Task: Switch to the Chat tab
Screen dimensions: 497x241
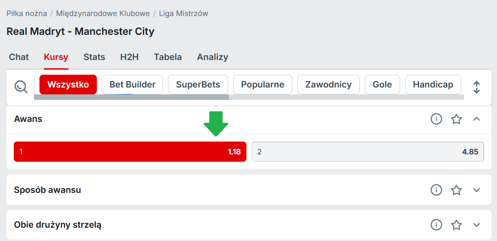Action: click(19, 57)
